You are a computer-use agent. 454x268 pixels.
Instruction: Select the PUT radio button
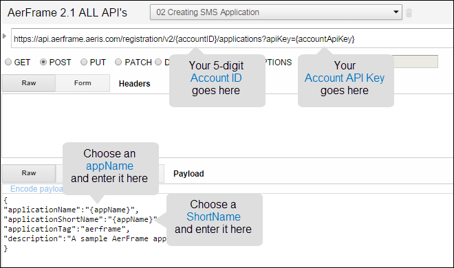[84, 62]
